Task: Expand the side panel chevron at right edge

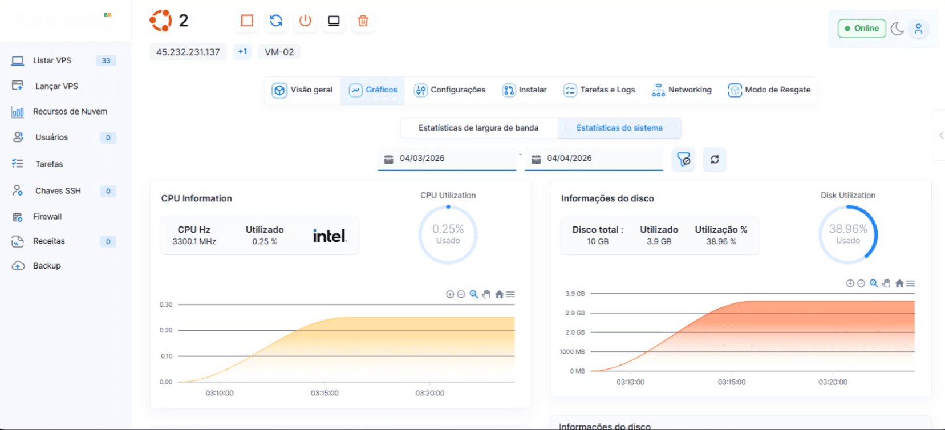Action: pyautogui.click(x=941, y=136)
